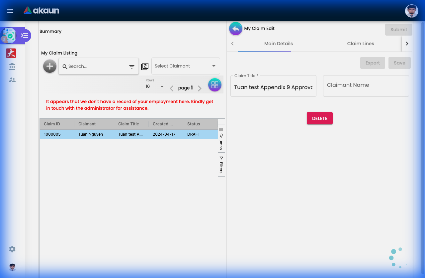Image resolution: width=425 pixels, height=278 pixels.
Task: Click the right chevron to reveal more tabs
Action: tap(407, 44)
